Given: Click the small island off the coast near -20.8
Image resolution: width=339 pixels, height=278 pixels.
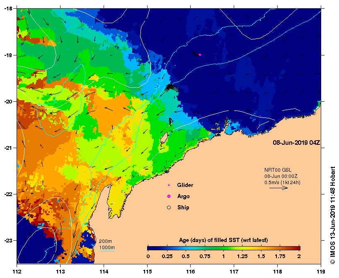Looking at the screenshot, I should (164, 138).
